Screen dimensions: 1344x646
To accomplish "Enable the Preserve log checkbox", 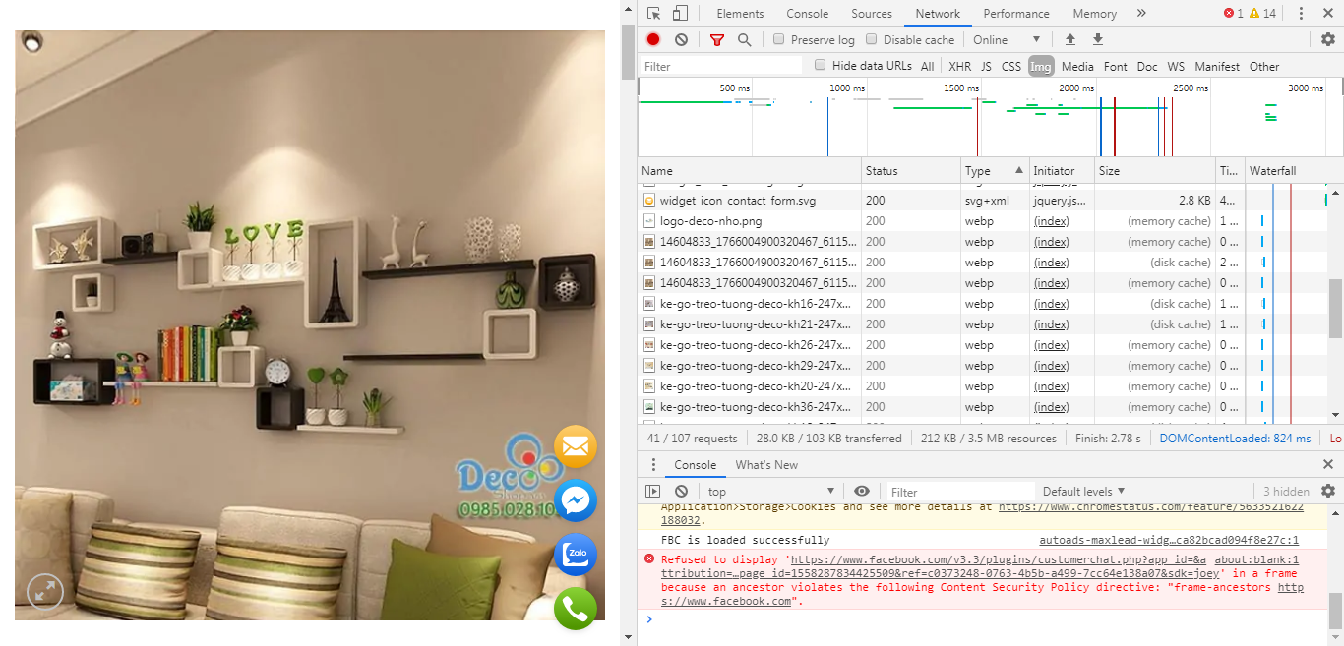I will click(779, 39).
